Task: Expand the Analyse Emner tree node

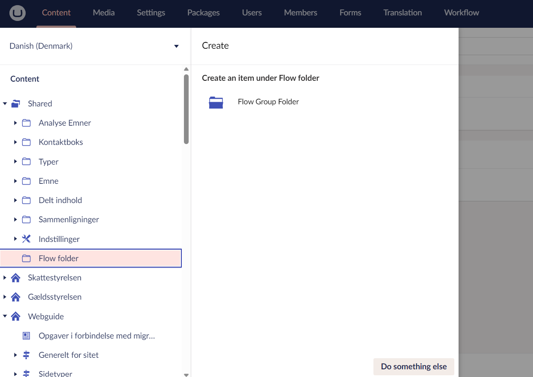Action: 15,123
